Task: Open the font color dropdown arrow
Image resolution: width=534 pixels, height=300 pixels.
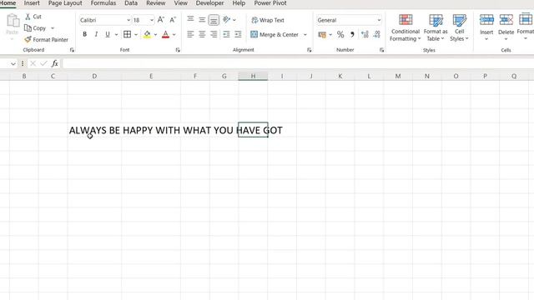Action: (174, 35)
